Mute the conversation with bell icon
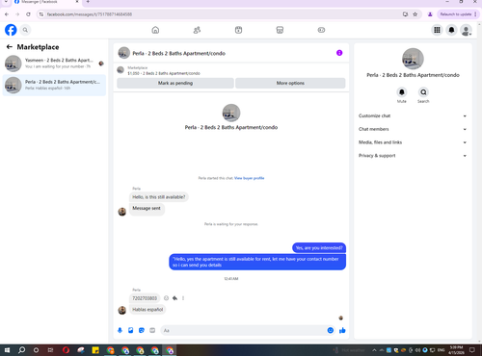This screenshot has height=356, width=482. click(x=402, y=92)
